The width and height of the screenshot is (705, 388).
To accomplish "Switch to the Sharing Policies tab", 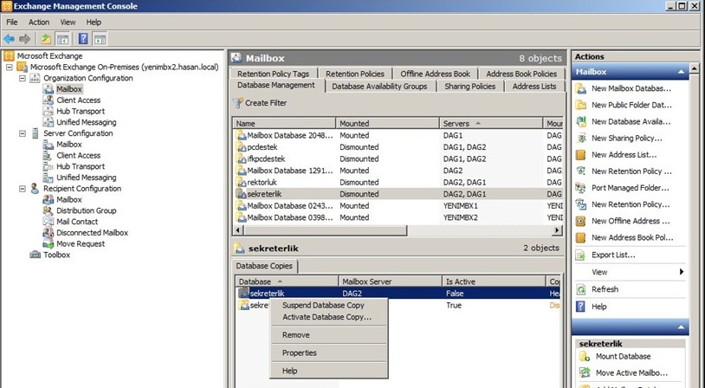I will pyautogui.click(x=469, y=87).
